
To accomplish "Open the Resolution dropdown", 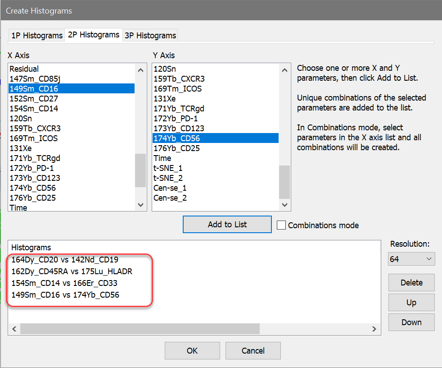I will (411, 259).
